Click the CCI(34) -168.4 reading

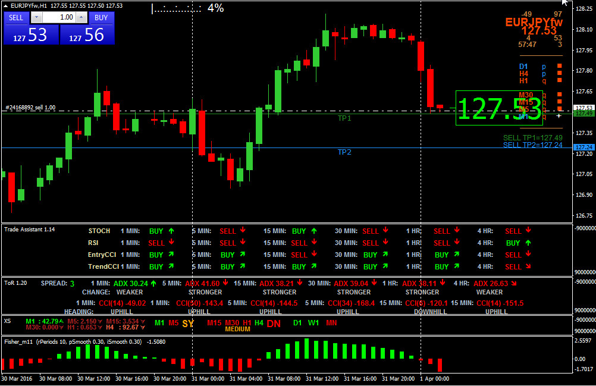[351, 303]
